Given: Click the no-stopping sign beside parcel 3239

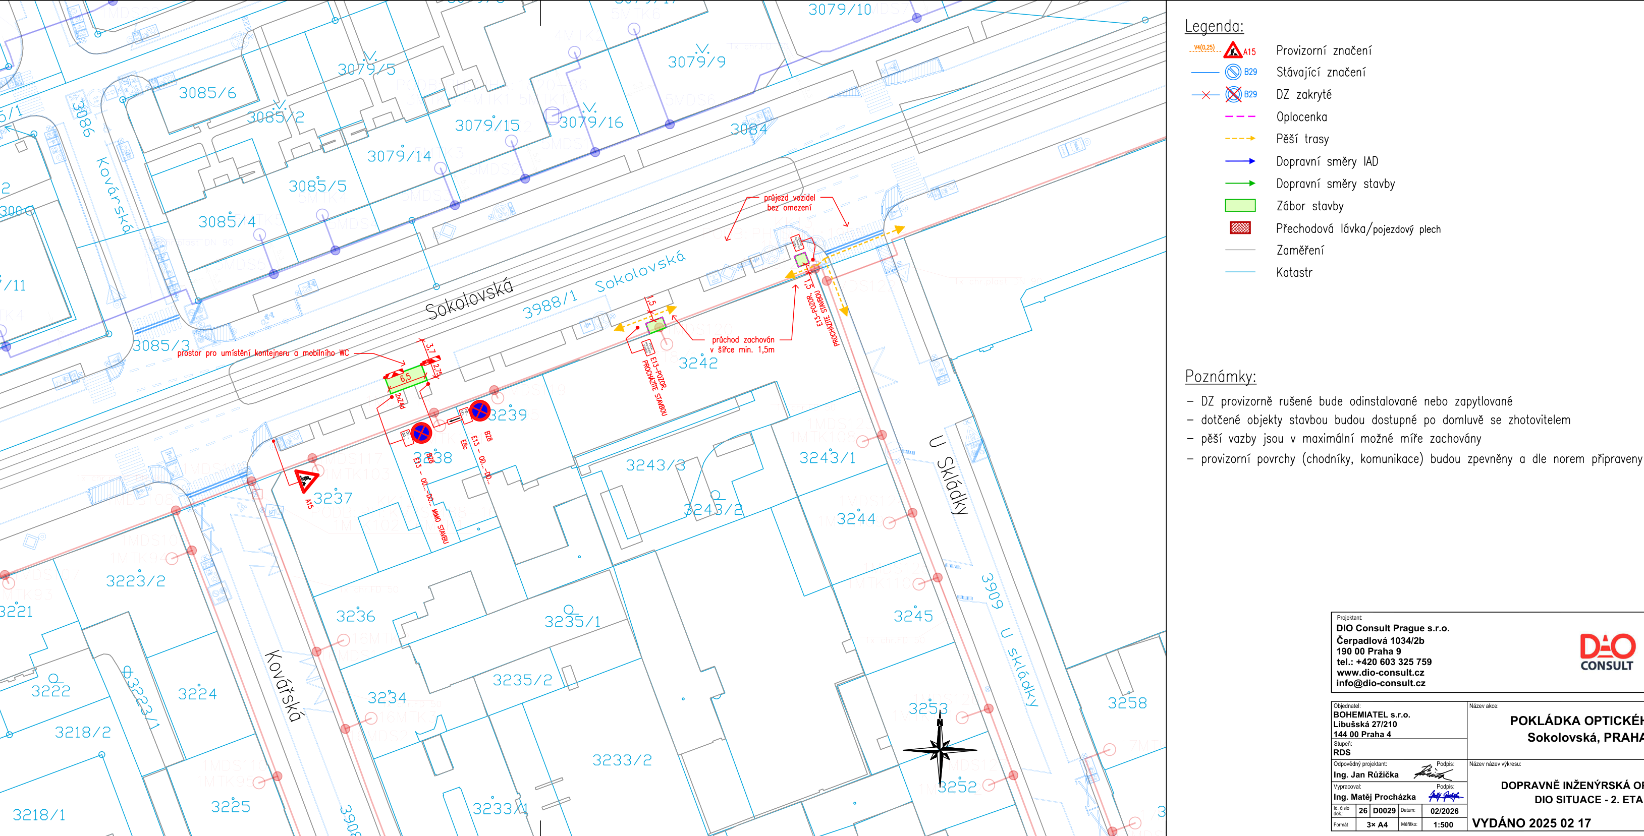Looking at the screenshot, I should [x=479, y=410].
